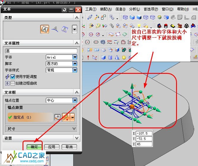Open the 锚点位置 dropdown set to 中心
Image resolution: width=198 pixels, height=166 pixels.
coord(75,100)
